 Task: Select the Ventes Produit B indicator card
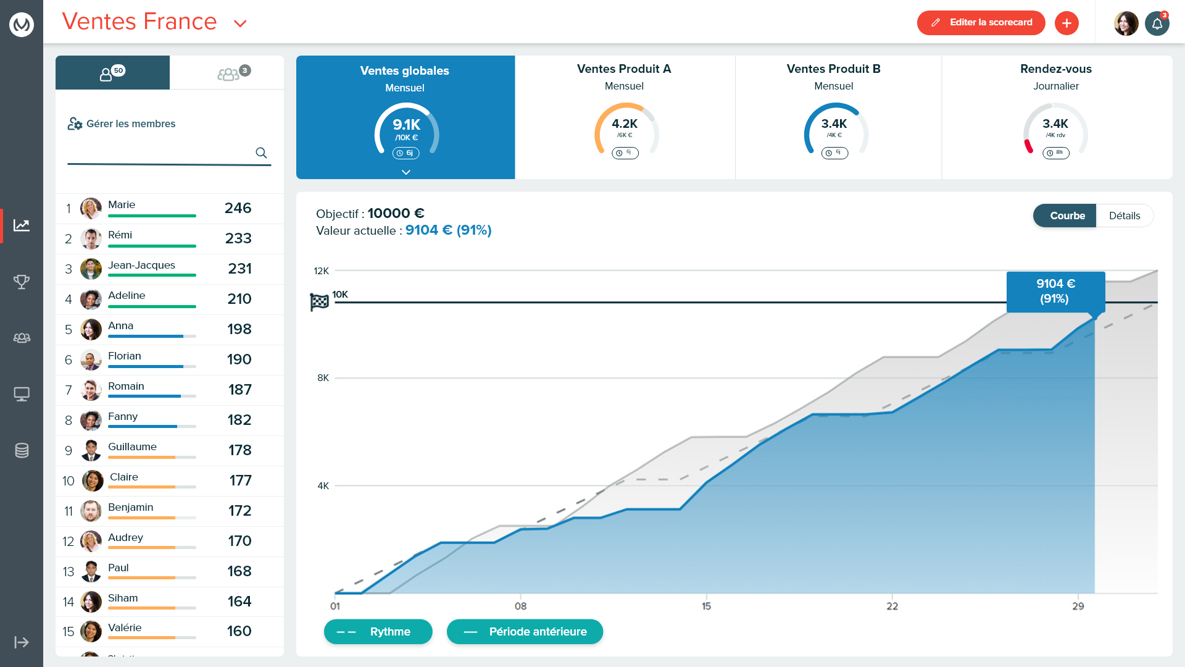click(838, 117)
